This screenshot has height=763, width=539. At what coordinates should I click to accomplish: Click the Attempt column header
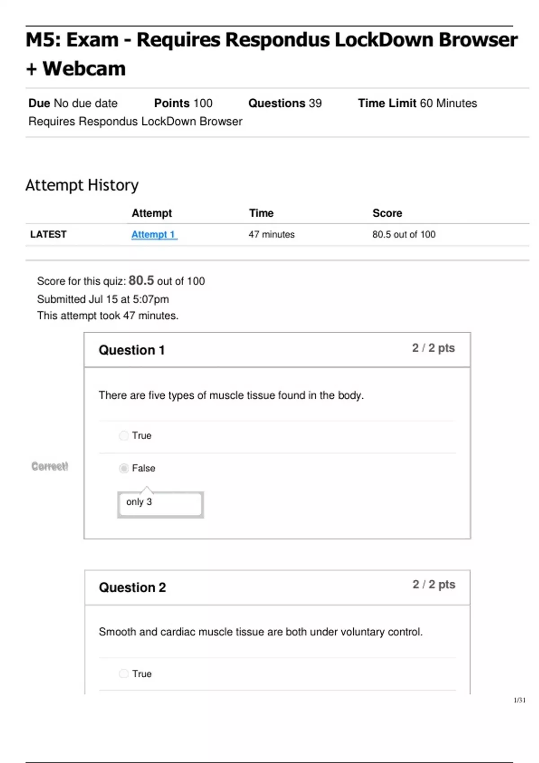click(x=151, y=213)
